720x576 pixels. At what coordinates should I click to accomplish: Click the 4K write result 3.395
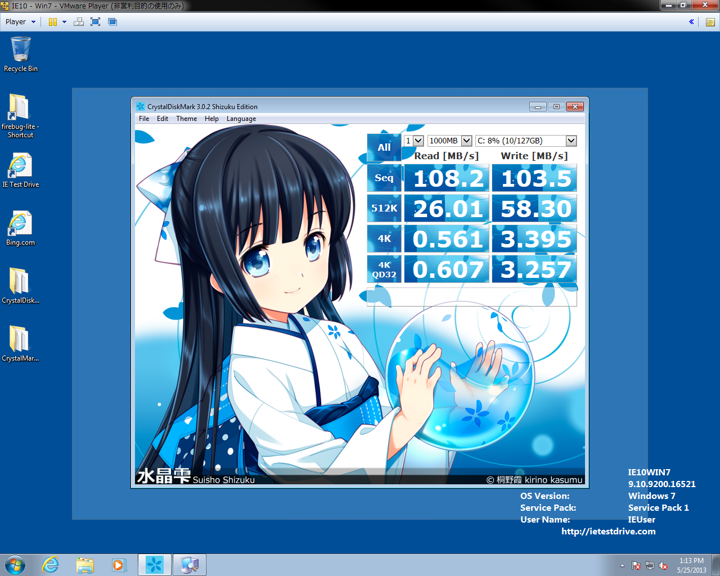point(534,238)
